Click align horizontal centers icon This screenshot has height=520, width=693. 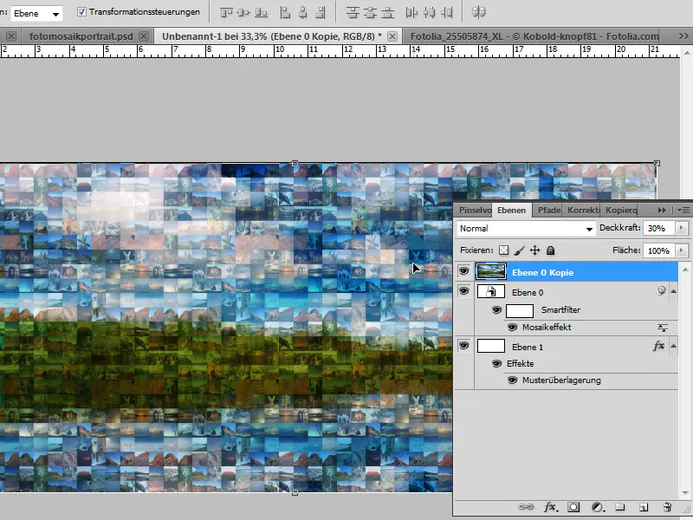(302, 12)
